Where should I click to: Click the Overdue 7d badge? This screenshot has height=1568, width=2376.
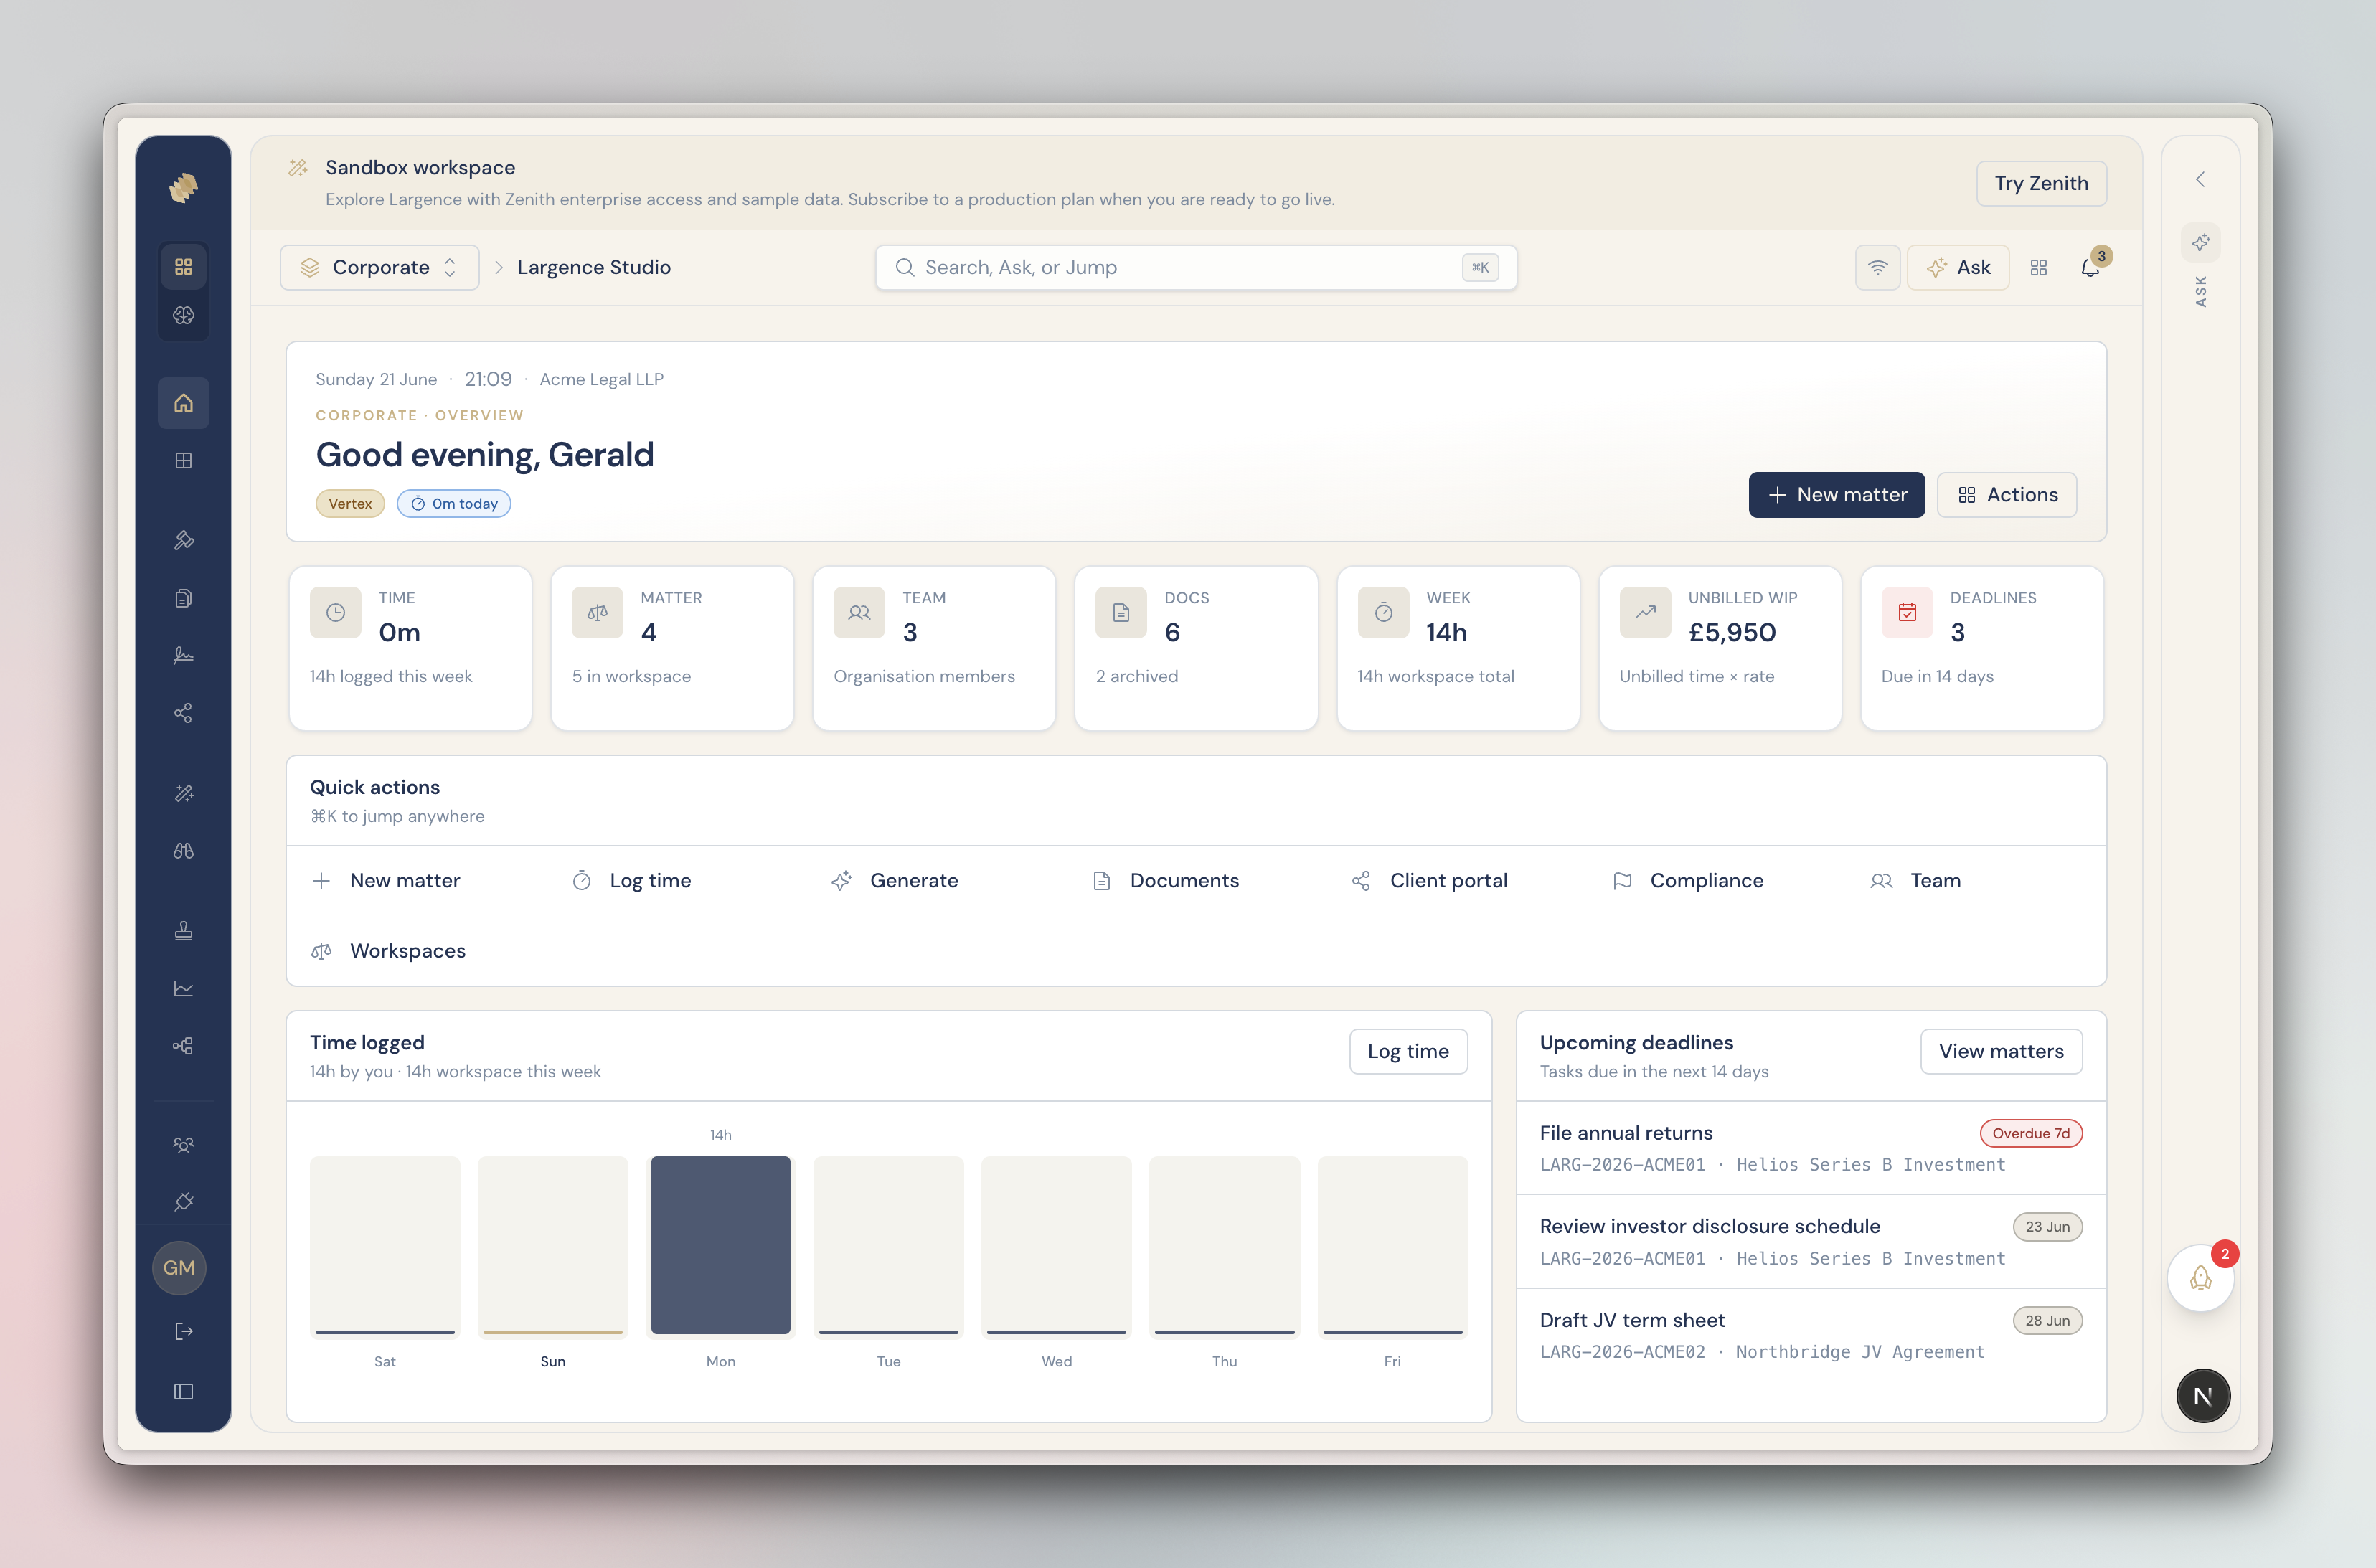(x=2031, y=1133)
